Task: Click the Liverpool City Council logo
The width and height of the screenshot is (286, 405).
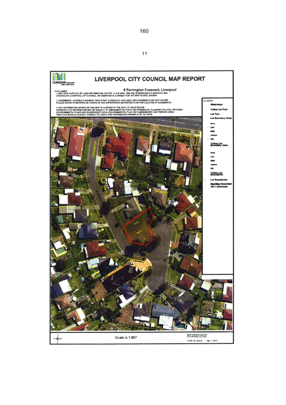Action: [63, 79]
